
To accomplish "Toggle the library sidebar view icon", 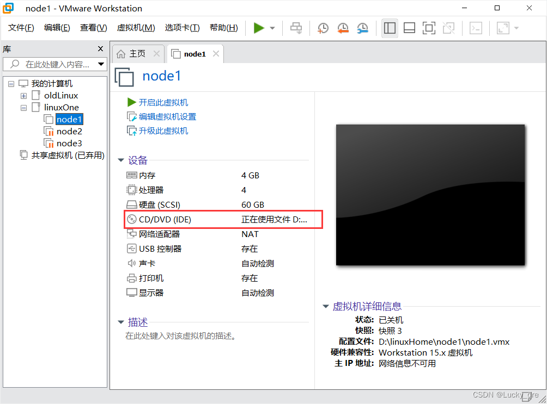I will [390, 28].
